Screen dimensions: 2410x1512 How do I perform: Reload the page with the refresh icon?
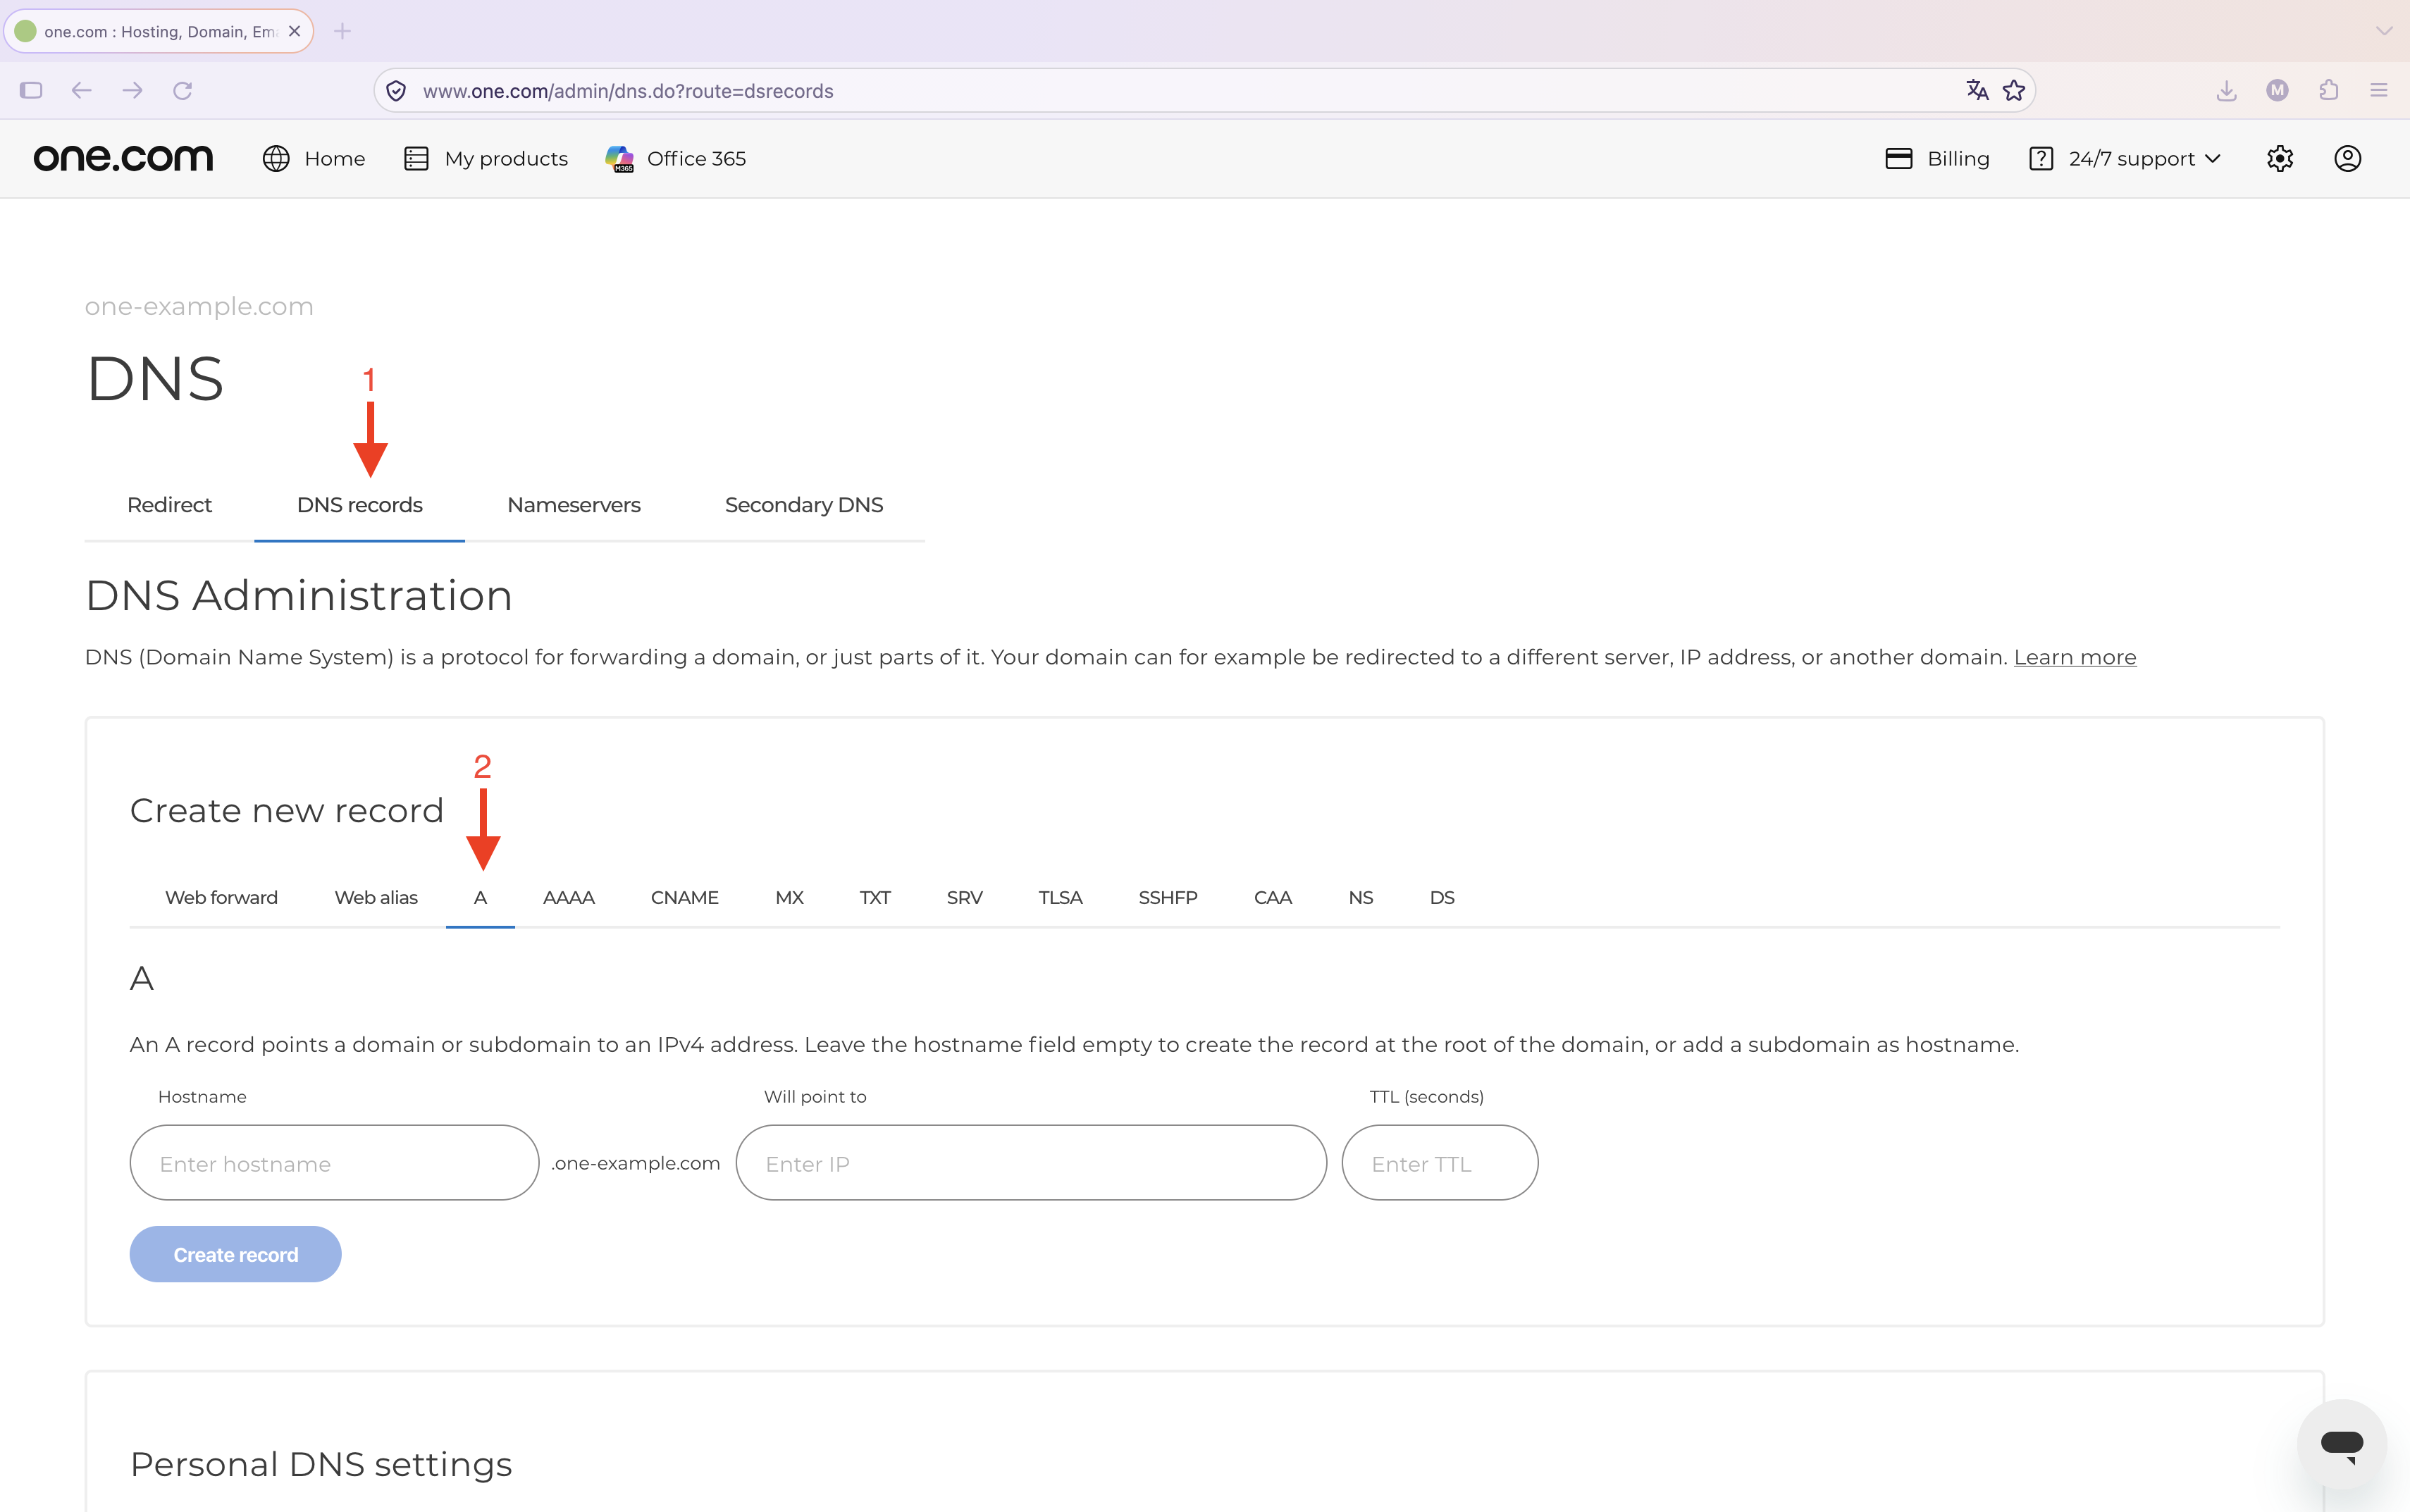click(x=182, y=90)
